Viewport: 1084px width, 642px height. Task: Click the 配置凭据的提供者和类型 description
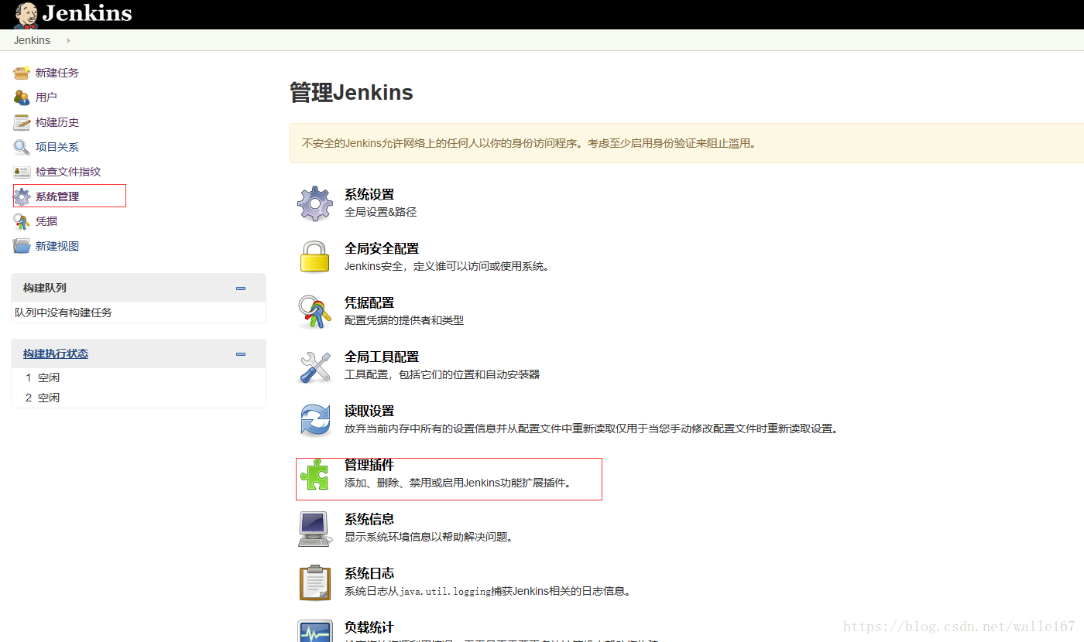[404, 320]
